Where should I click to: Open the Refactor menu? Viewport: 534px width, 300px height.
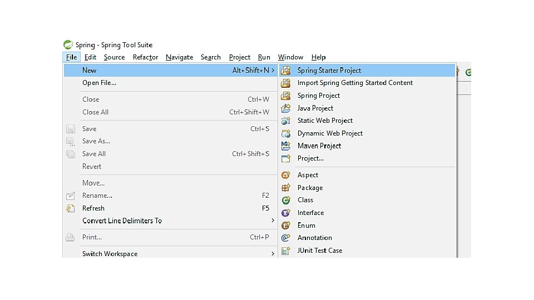[x=145, y=57]
